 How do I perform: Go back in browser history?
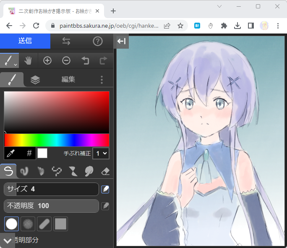click(9, 26)
